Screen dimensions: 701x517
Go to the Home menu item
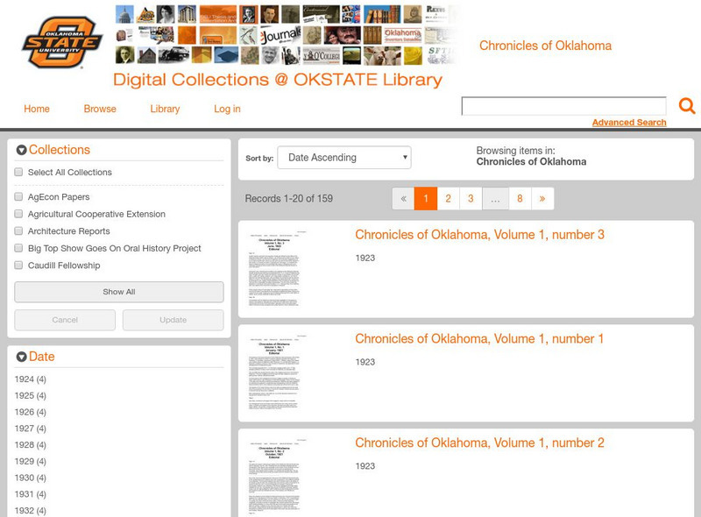tap(37, 109)
